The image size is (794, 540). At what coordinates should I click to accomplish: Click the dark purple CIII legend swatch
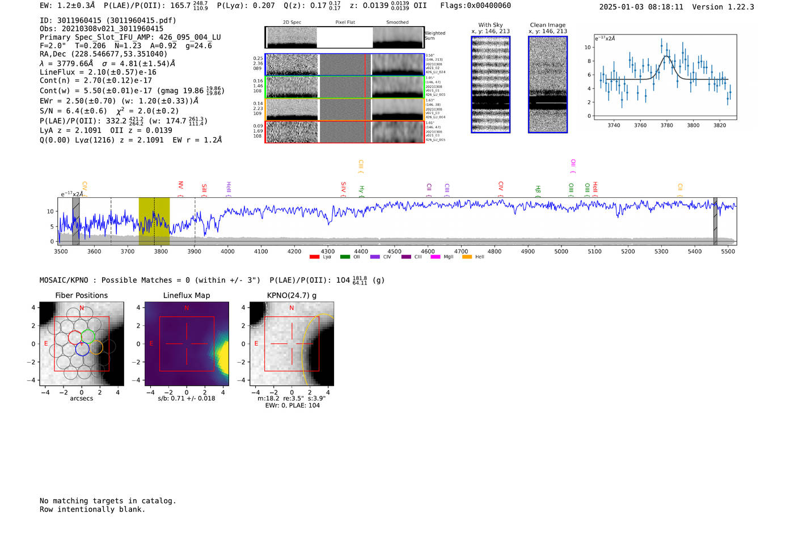pyautogui.click(x=406, y=257)
